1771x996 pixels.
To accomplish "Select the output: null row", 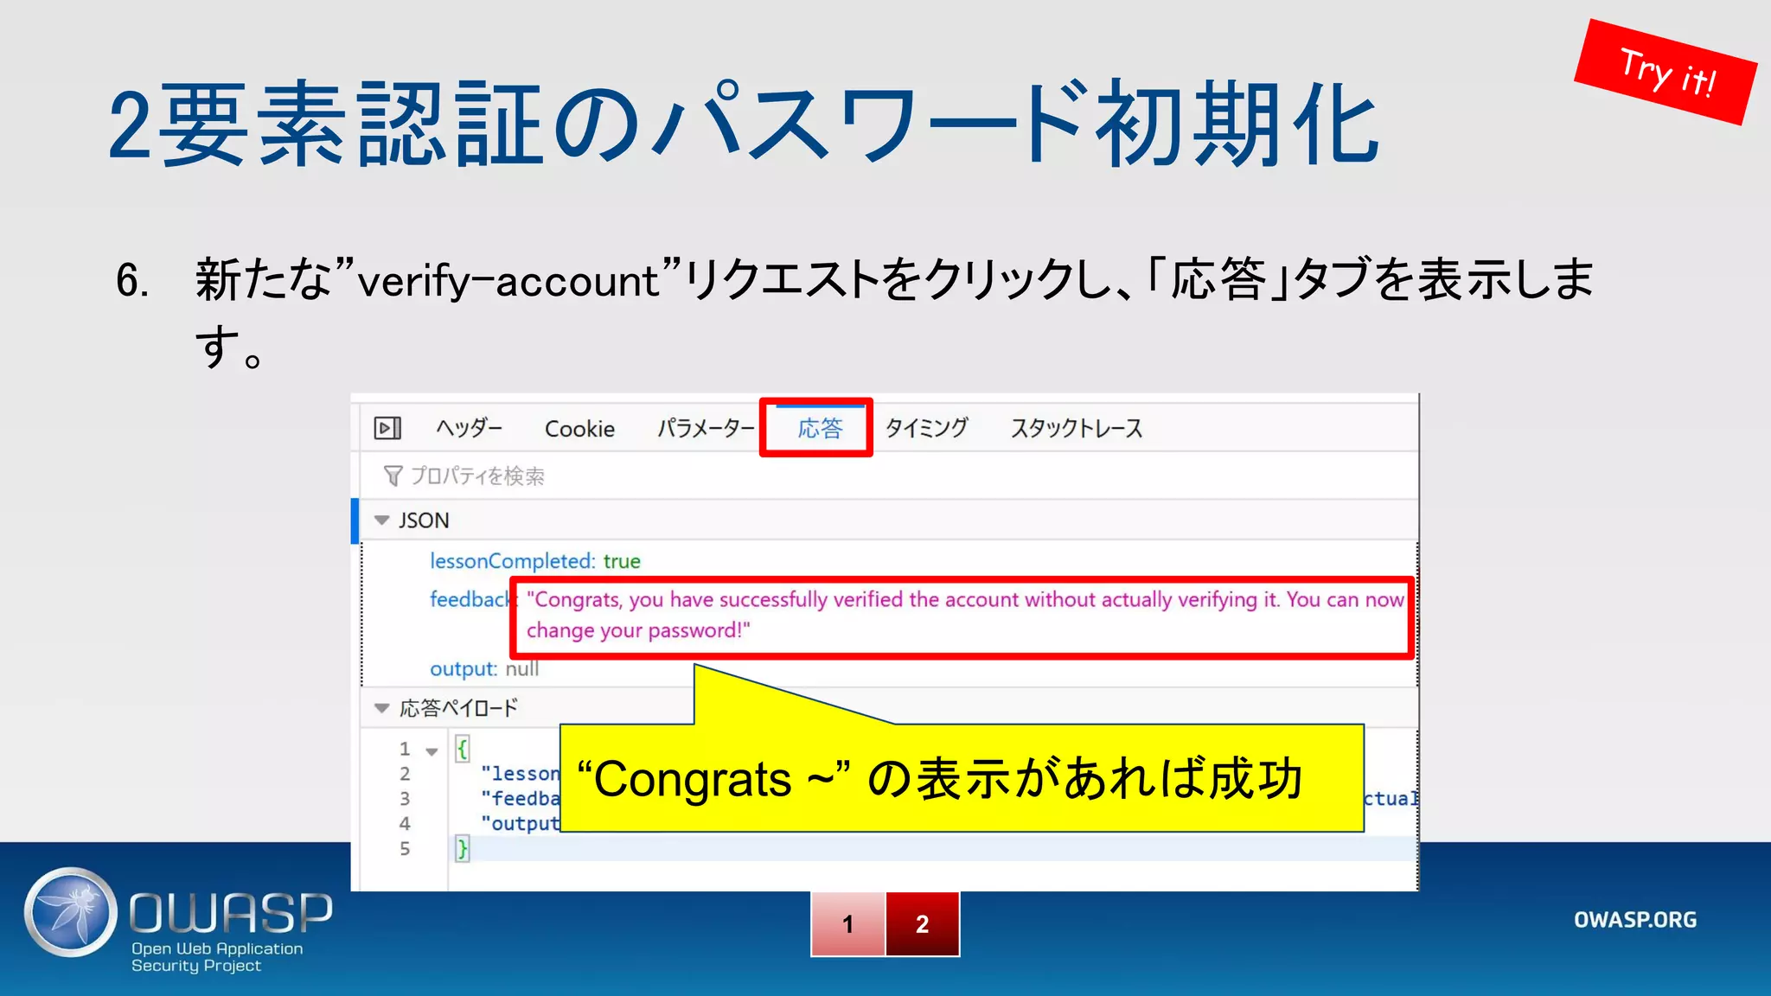I will pos(484,669).
